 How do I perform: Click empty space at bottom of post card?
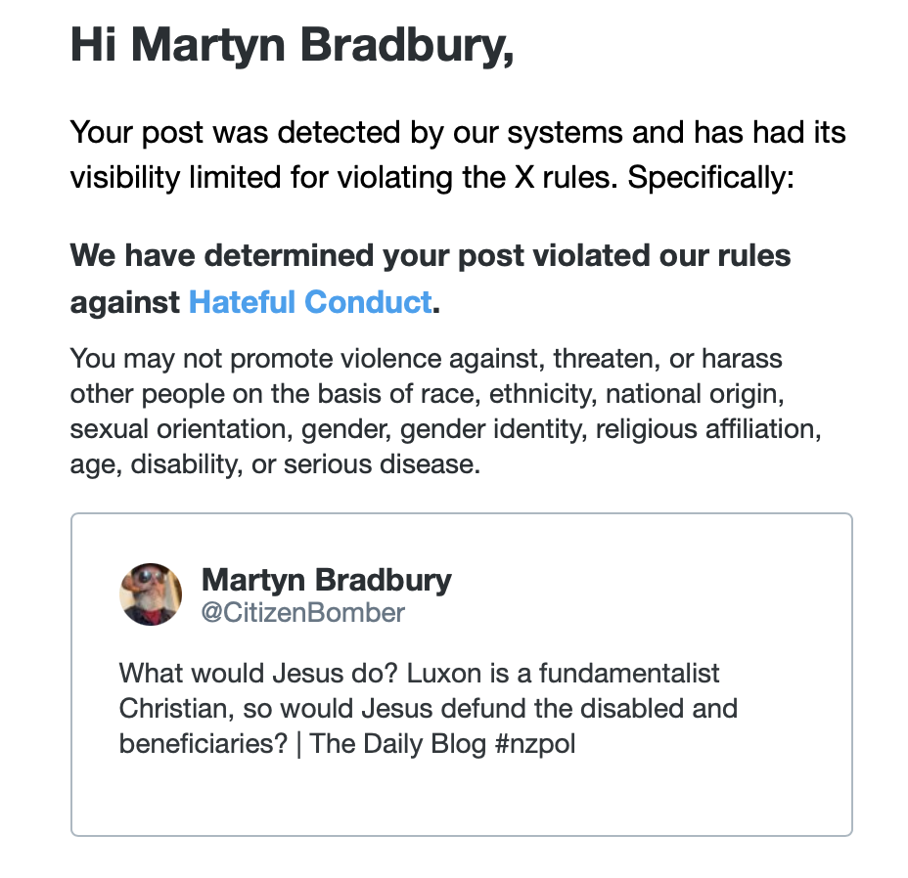(461, 797)
